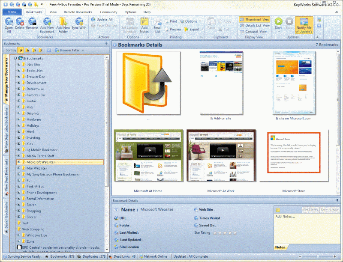Image resolution: width=343 pixels, height=262 pixels.
Task: Set the star rating to five stars
Action: [x=235, y=233]
